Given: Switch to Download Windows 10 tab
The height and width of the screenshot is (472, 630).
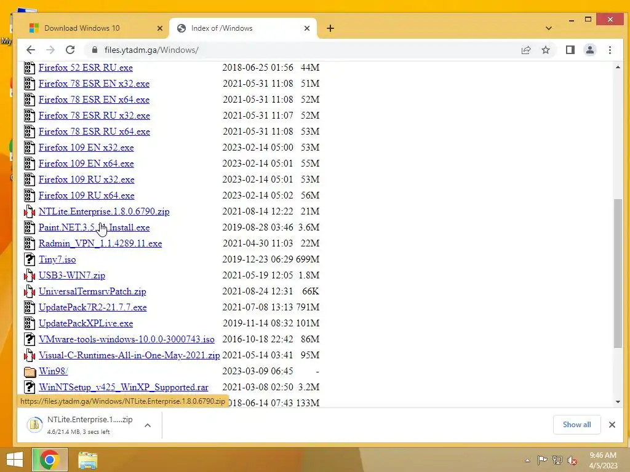Looking at the screenshot, I should [93, 28].
